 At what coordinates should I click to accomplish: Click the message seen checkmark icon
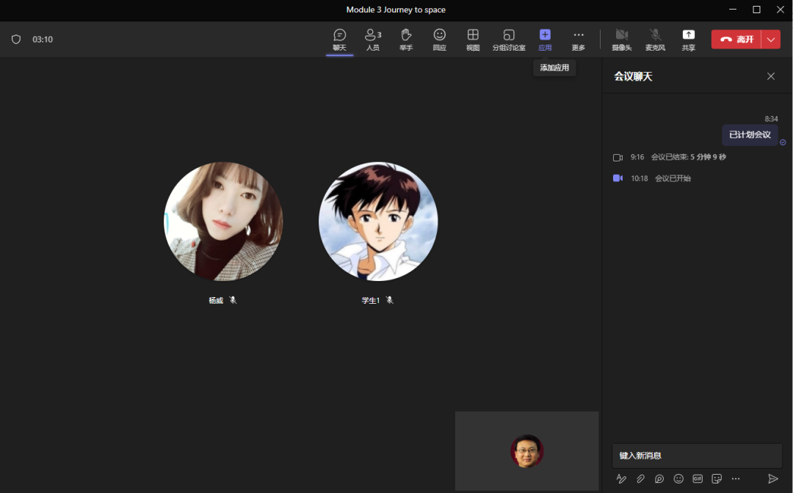pyautogui.click(x=783, y=142)
